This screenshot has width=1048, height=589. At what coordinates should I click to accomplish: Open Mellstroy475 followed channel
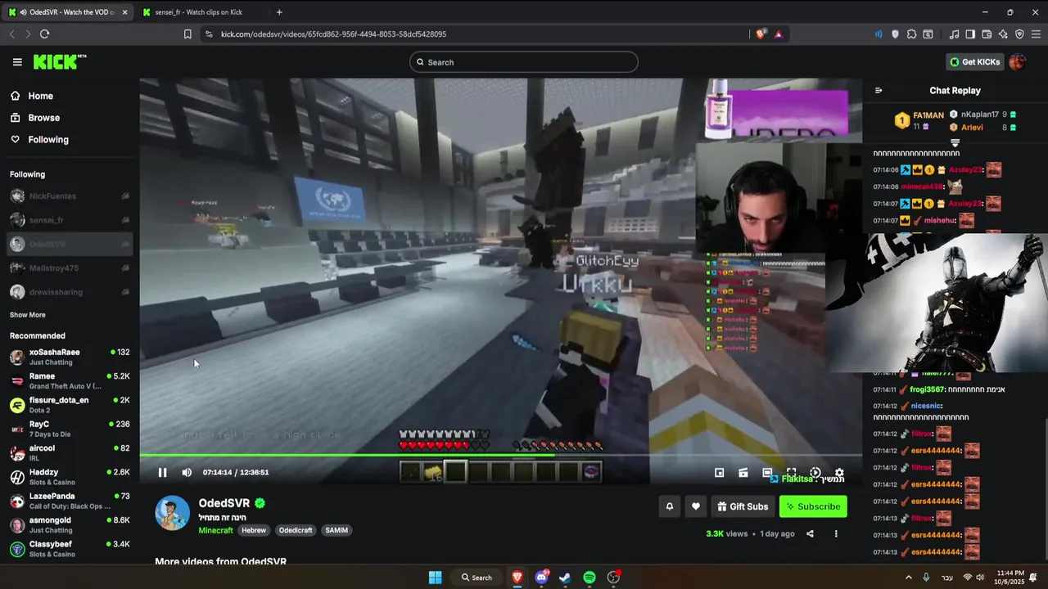pyautogui.click(x=70, y=268)
